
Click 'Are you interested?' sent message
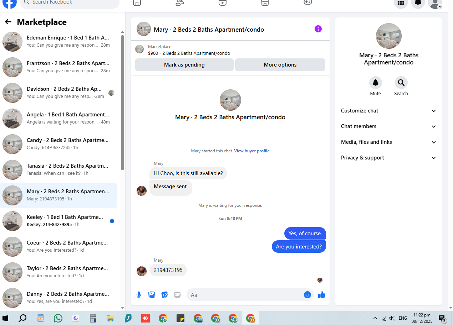(299, 247)
